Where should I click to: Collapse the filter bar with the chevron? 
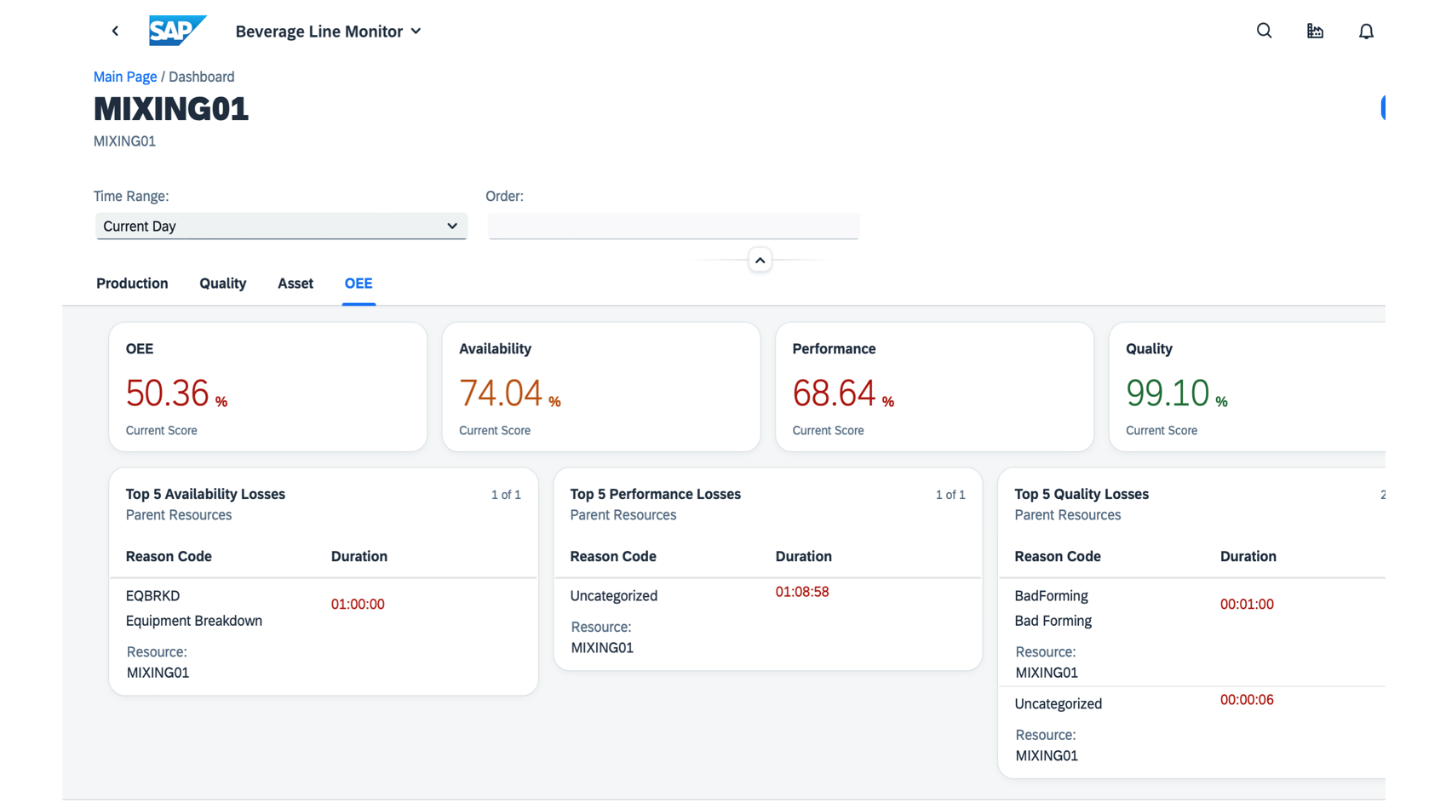tap(760, 260)
